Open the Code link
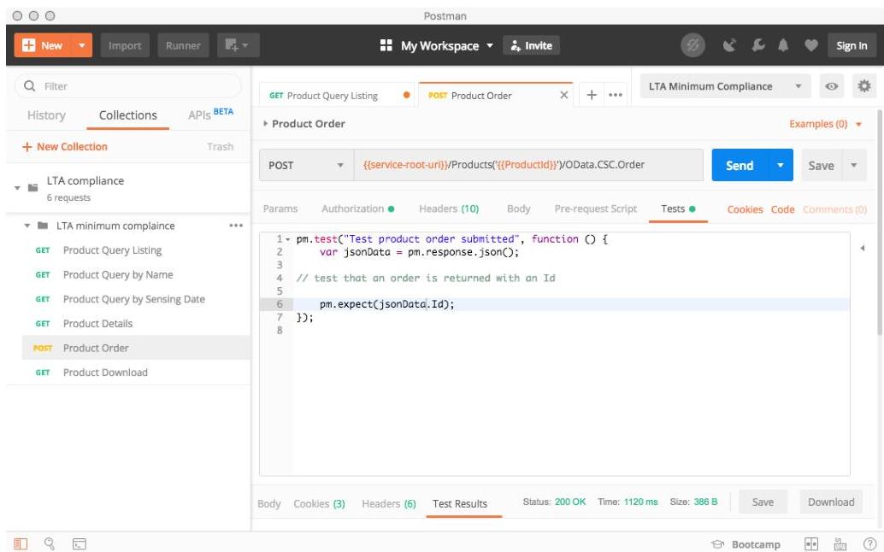 [782, 209]
